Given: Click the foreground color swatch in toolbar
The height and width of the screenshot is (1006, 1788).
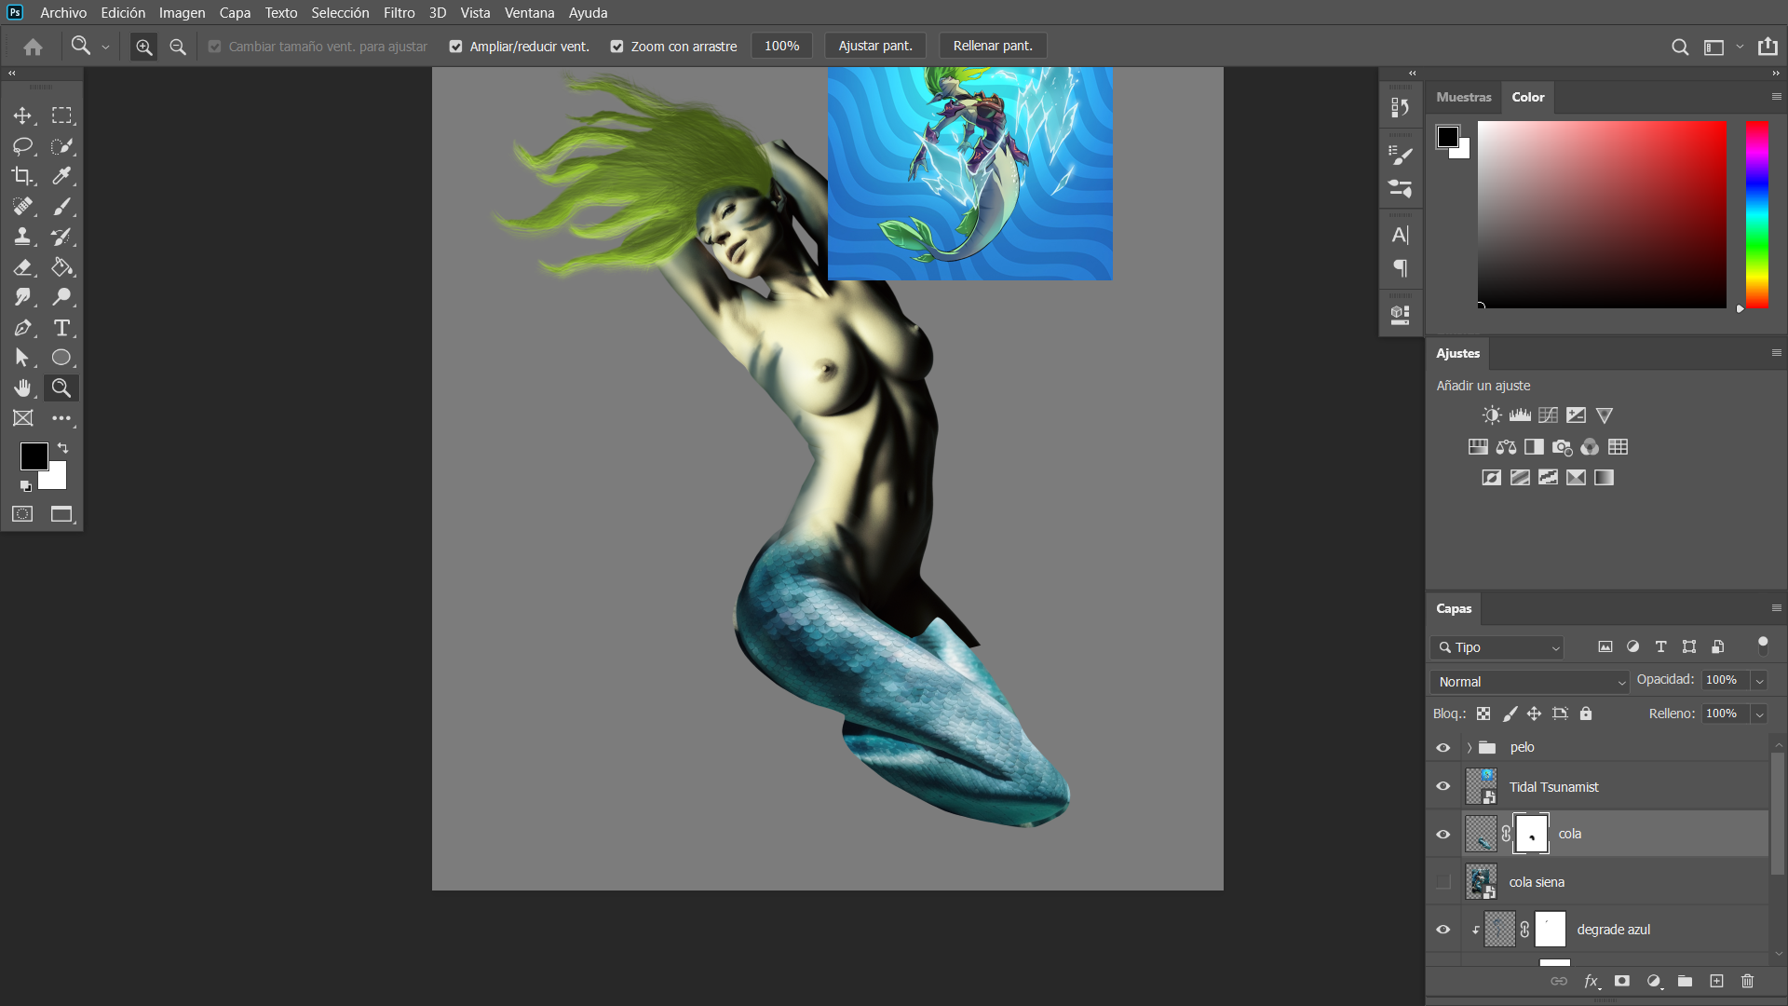Looking at the screenshot, I should (x=34, y=455).
